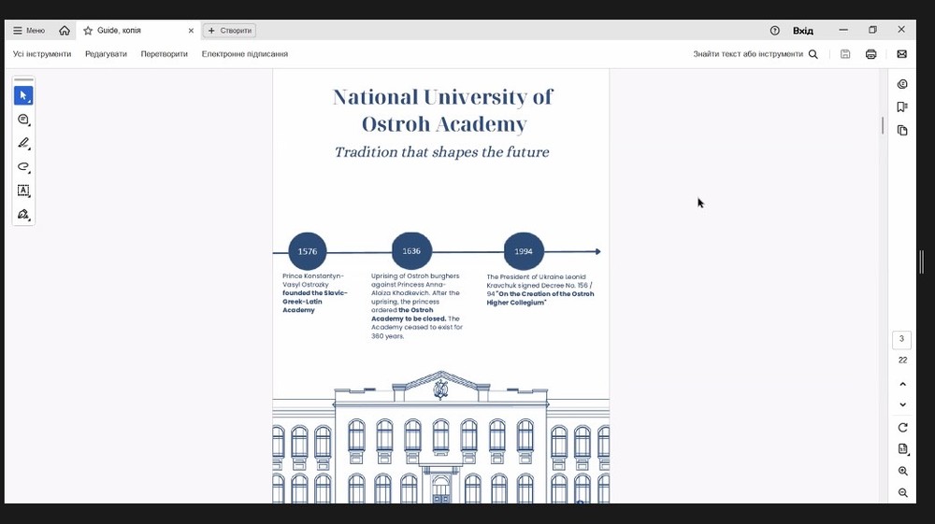The image size is (935, 524).
Task: Click the title National University of
Action: (x=442, y=97)
